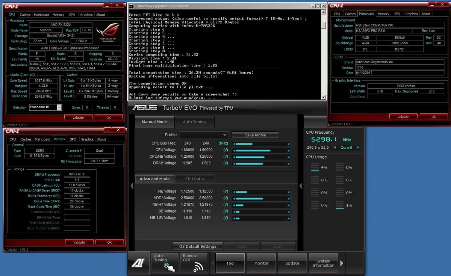Click the Republic of Gamers logo in CPU-Z
This screenshot has height=276, width=451.
(x=108, y=32)
